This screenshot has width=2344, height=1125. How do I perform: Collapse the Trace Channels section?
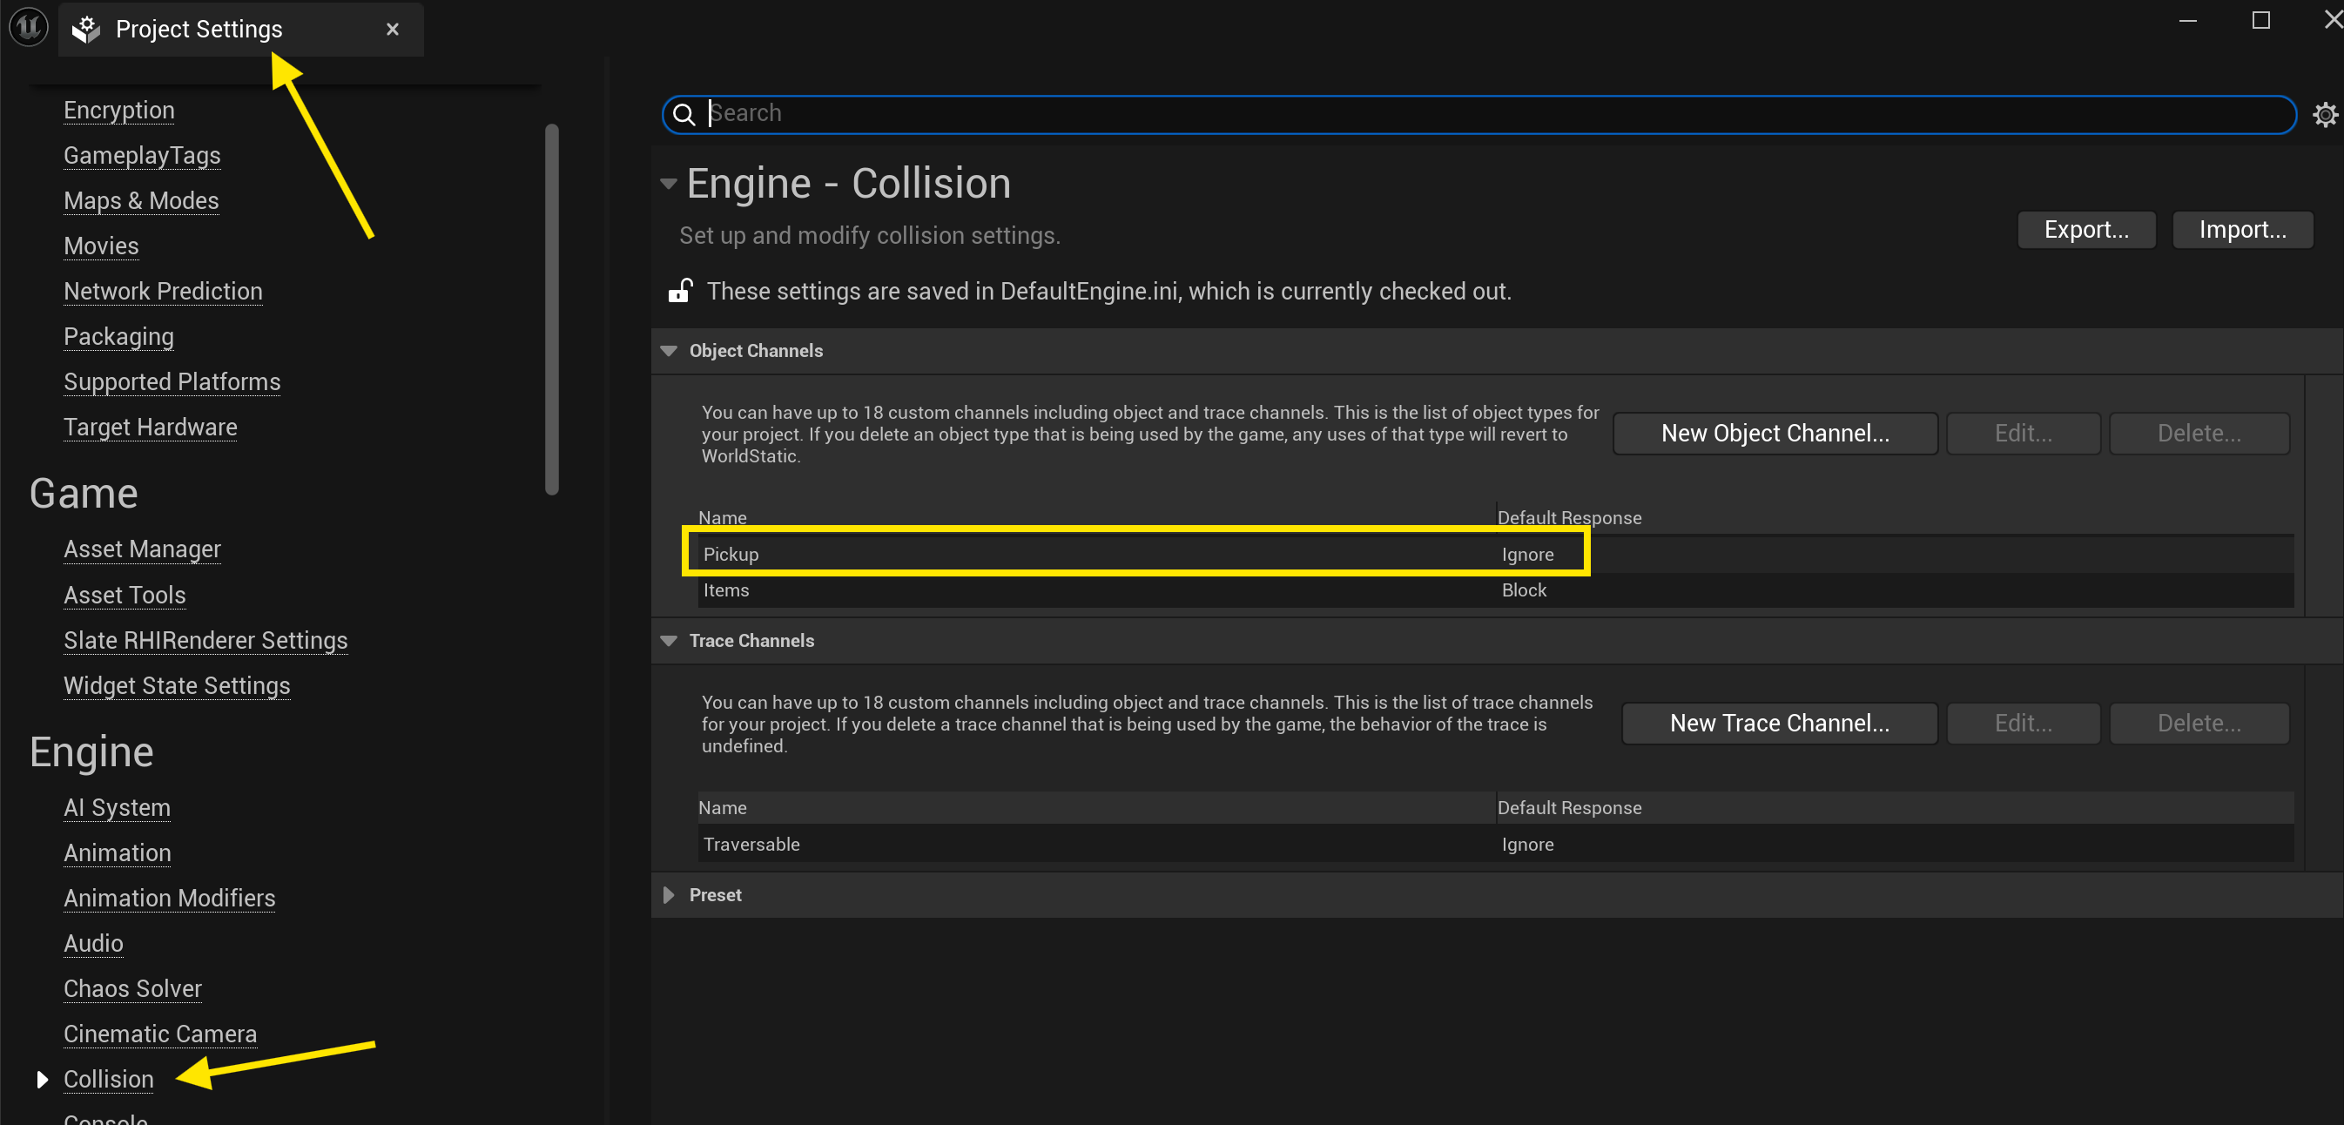(x=669, y=641)
